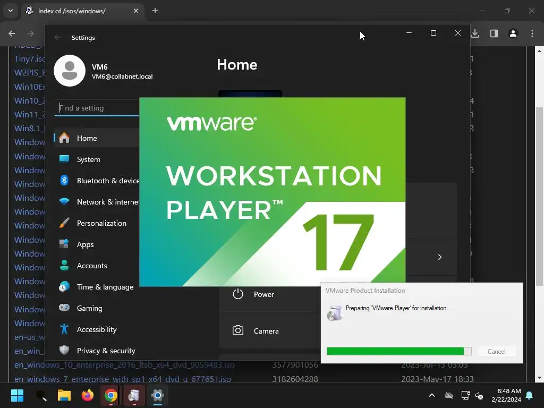Open Chrome profile icon
This screenshot has height=408, width=544.
(513, 33)
